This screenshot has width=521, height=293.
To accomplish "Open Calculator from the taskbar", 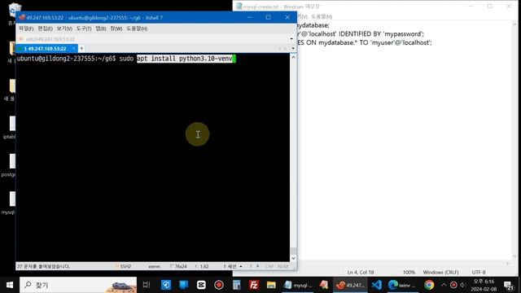I will (236, 285).
